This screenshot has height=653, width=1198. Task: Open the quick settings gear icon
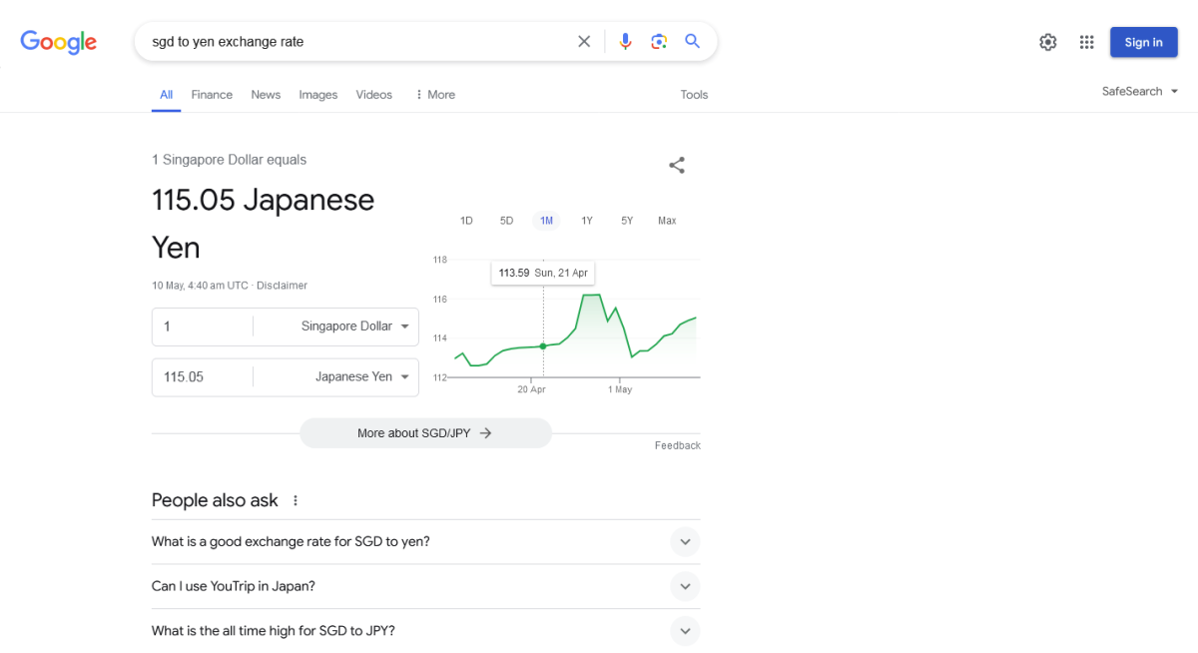point(1047,42)
